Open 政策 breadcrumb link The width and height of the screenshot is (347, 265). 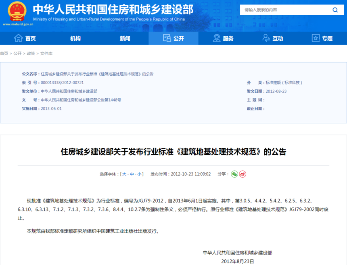pyautogui.click(x=31, y=54)
